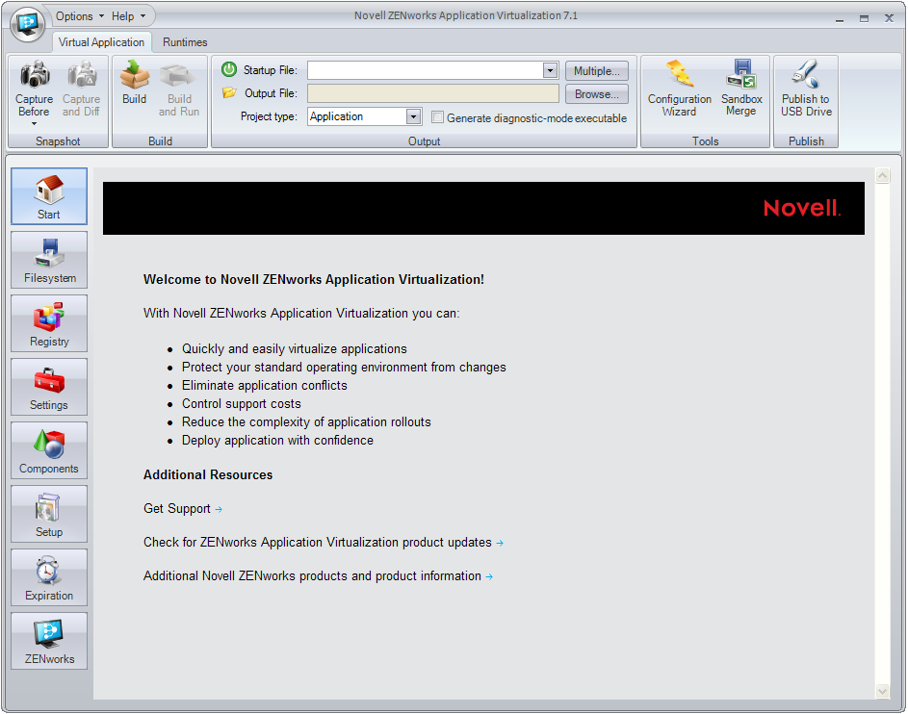Expand the Capture Before dropdown arrow
The width and height of the screenshot is (908, 714).
34,123
